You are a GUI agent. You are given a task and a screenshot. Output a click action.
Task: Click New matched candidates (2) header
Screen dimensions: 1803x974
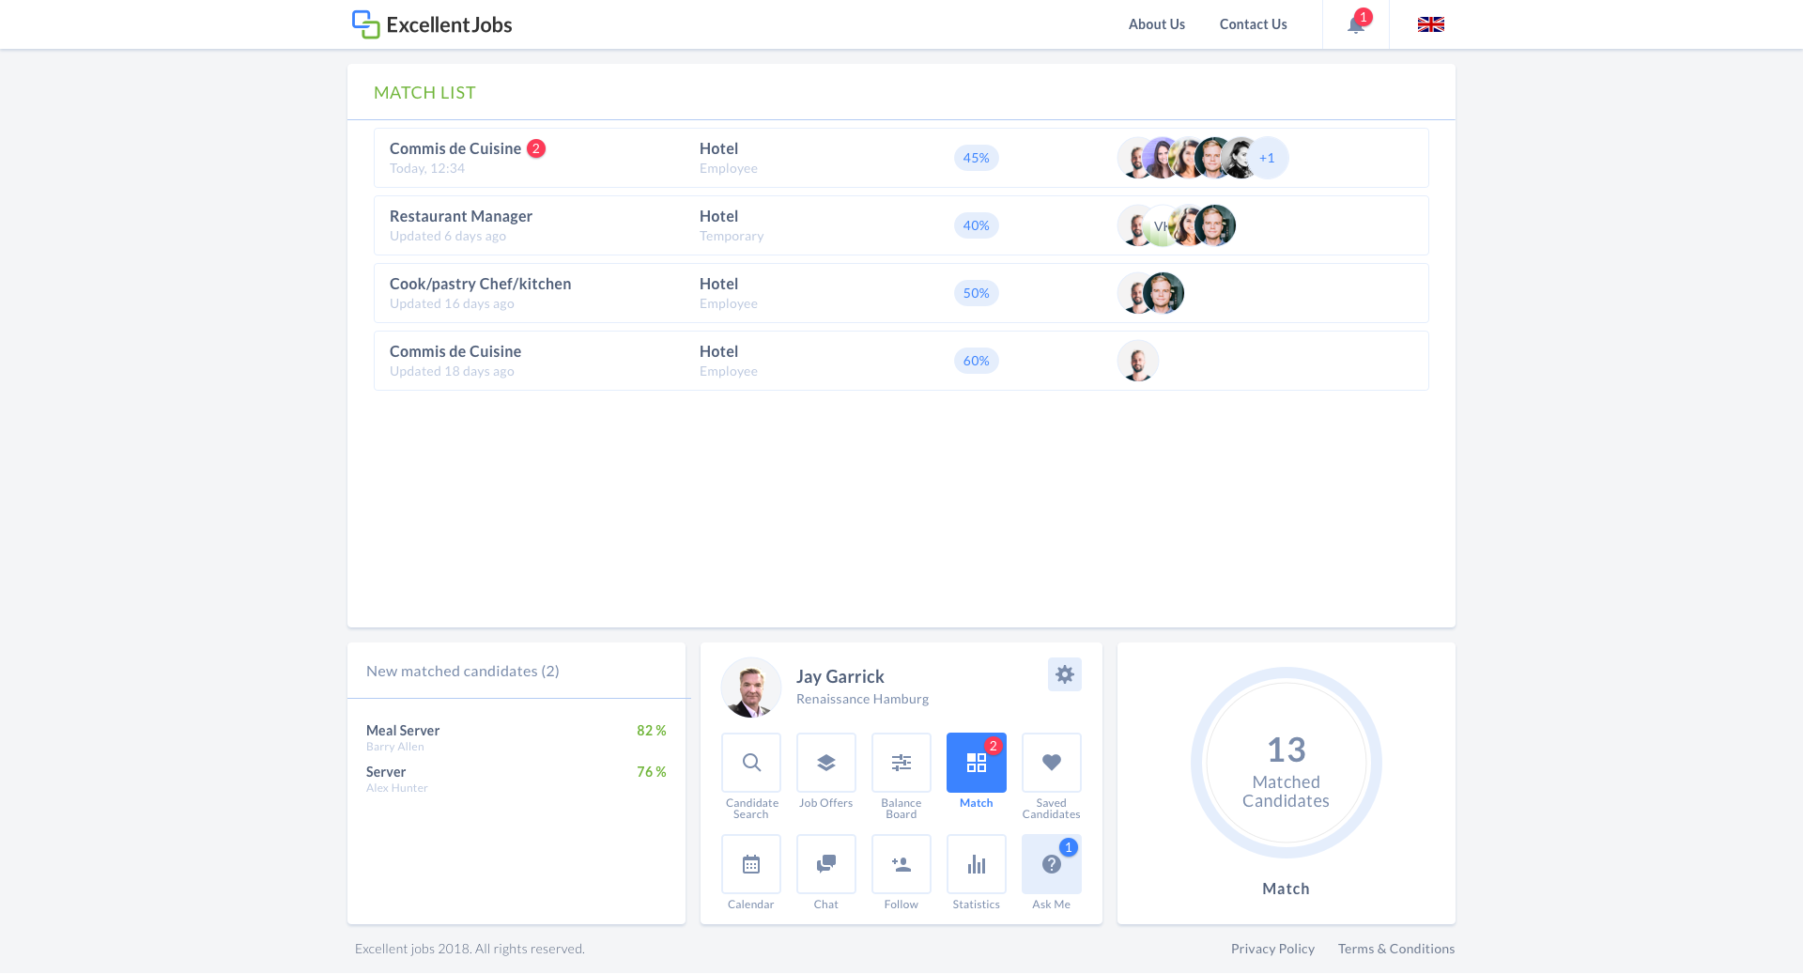tap(463, 671)
